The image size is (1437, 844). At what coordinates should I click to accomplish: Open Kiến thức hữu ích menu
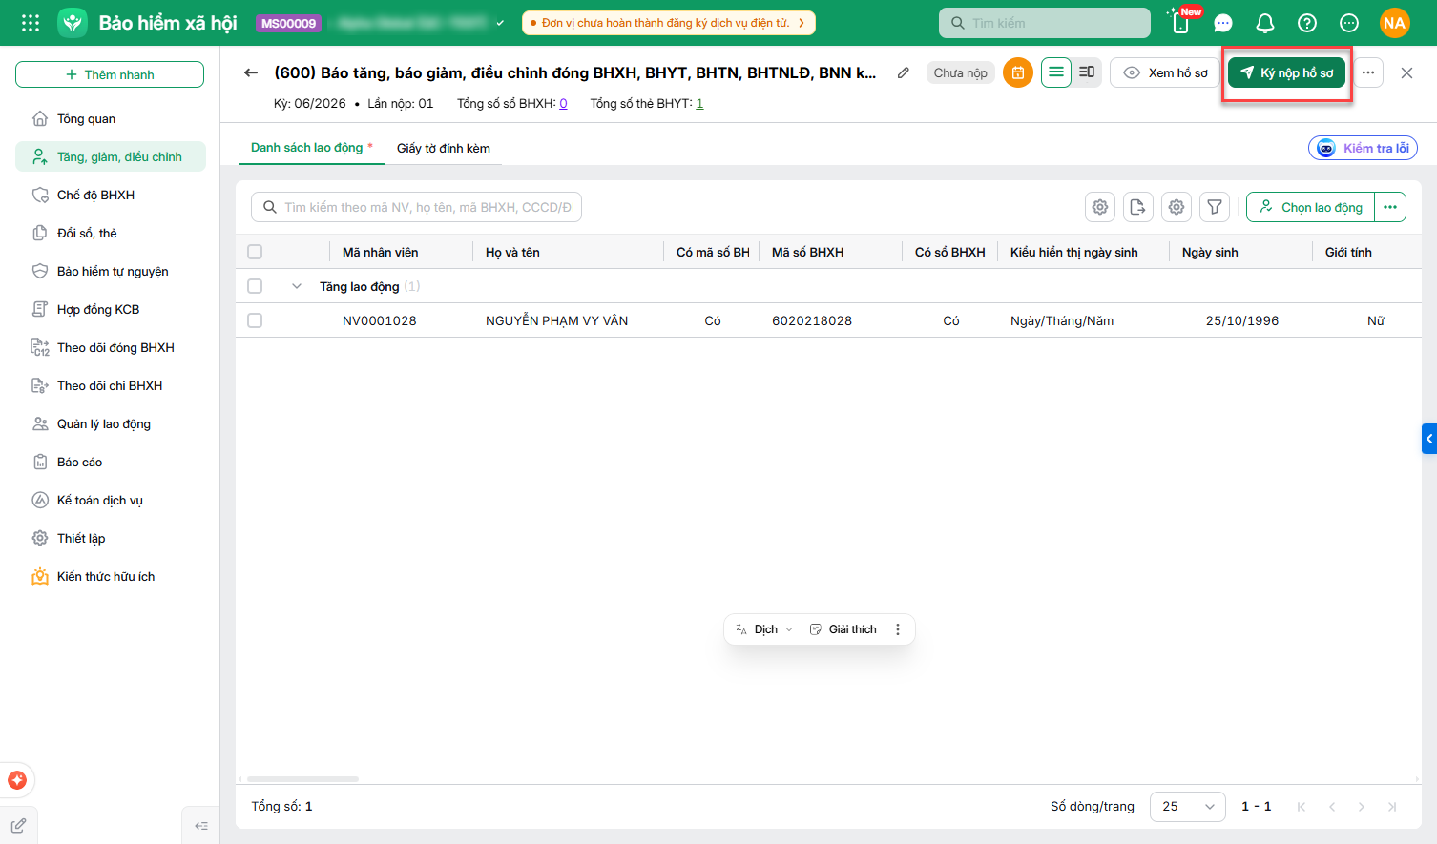[x=110, y=576]
